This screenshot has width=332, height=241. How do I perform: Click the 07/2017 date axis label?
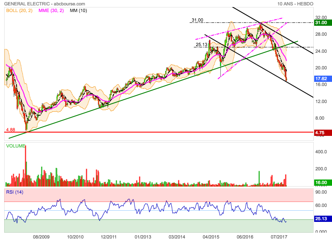tap(279, 237)
